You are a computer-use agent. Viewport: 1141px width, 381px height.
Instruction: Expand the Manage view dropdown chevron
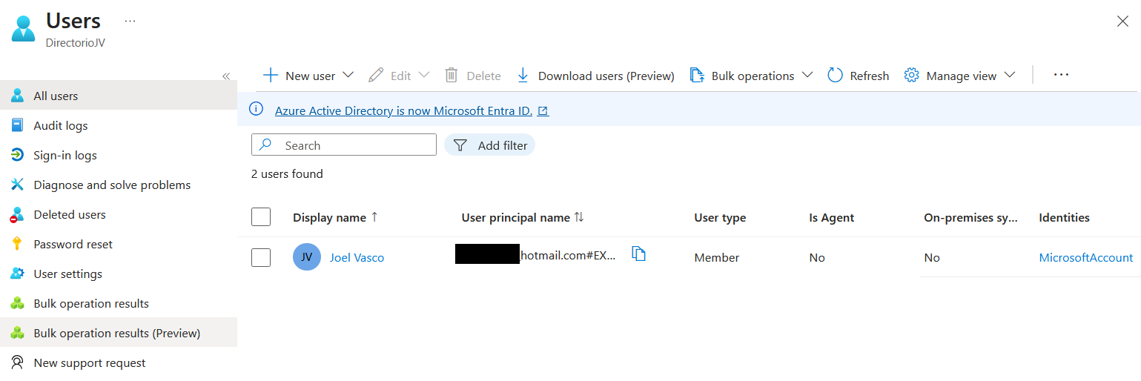pos(1009,75)
